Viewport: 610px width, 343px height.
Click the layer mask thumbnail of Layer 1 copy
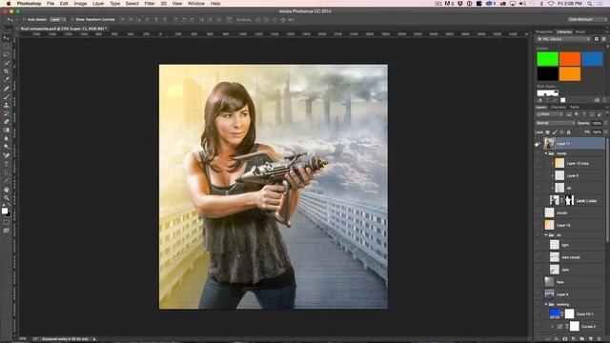570,200
